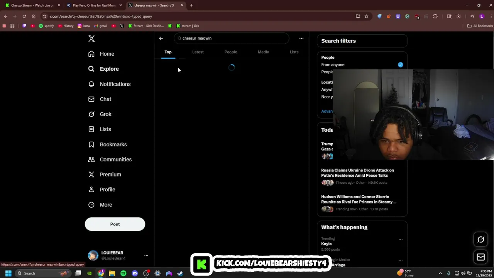Open the Chrome profile avatar L
This screenshot has width=494, height=278.
(482, 16)
